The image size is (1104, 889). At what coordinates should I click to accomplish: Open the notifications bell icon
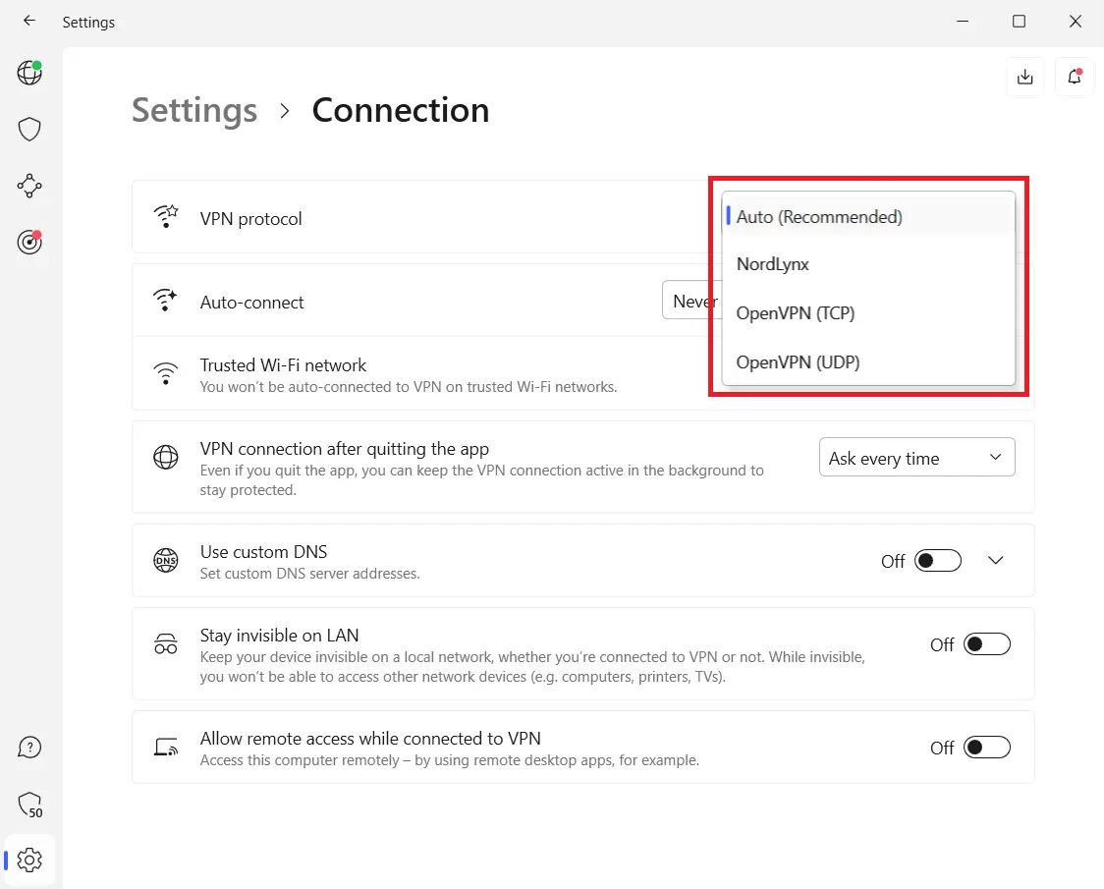(x=1075, y=76)
